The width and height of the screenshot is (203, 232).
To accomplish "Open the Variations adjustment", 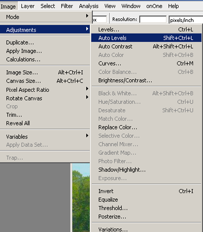I will point(147,229).
